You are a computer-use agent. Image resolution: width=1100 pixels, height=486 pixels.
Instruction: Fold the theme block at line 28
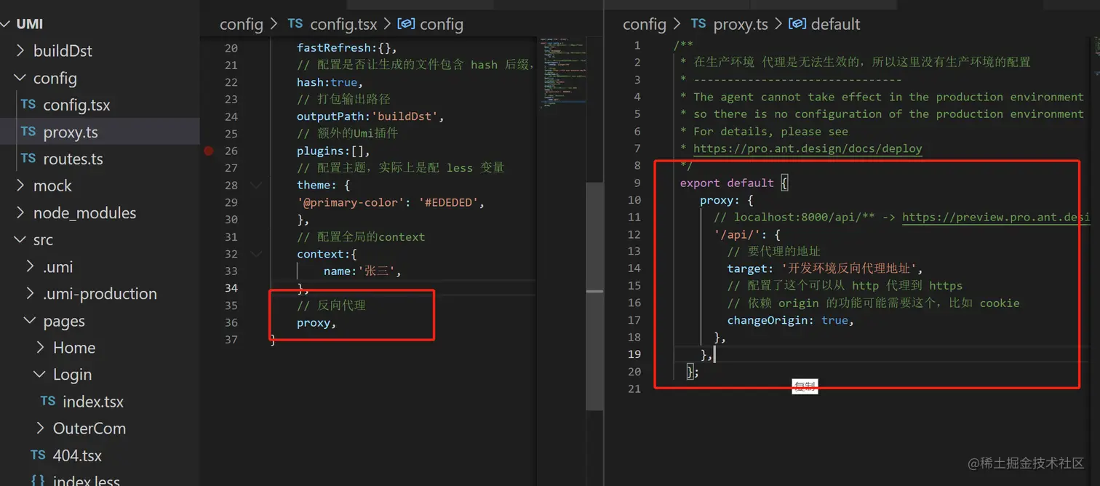256,185
